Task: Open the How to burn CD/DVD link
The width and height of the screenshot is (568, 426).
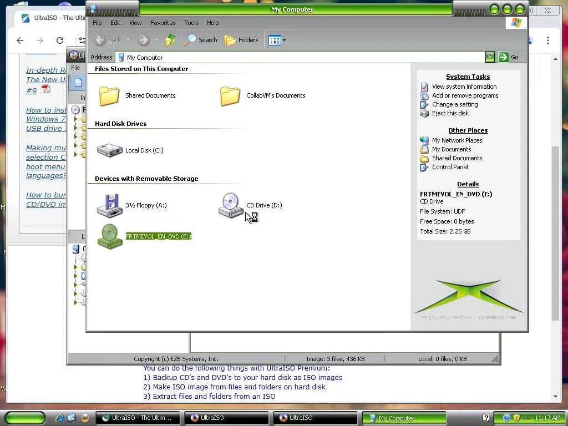Action: [x=46, y=200]
